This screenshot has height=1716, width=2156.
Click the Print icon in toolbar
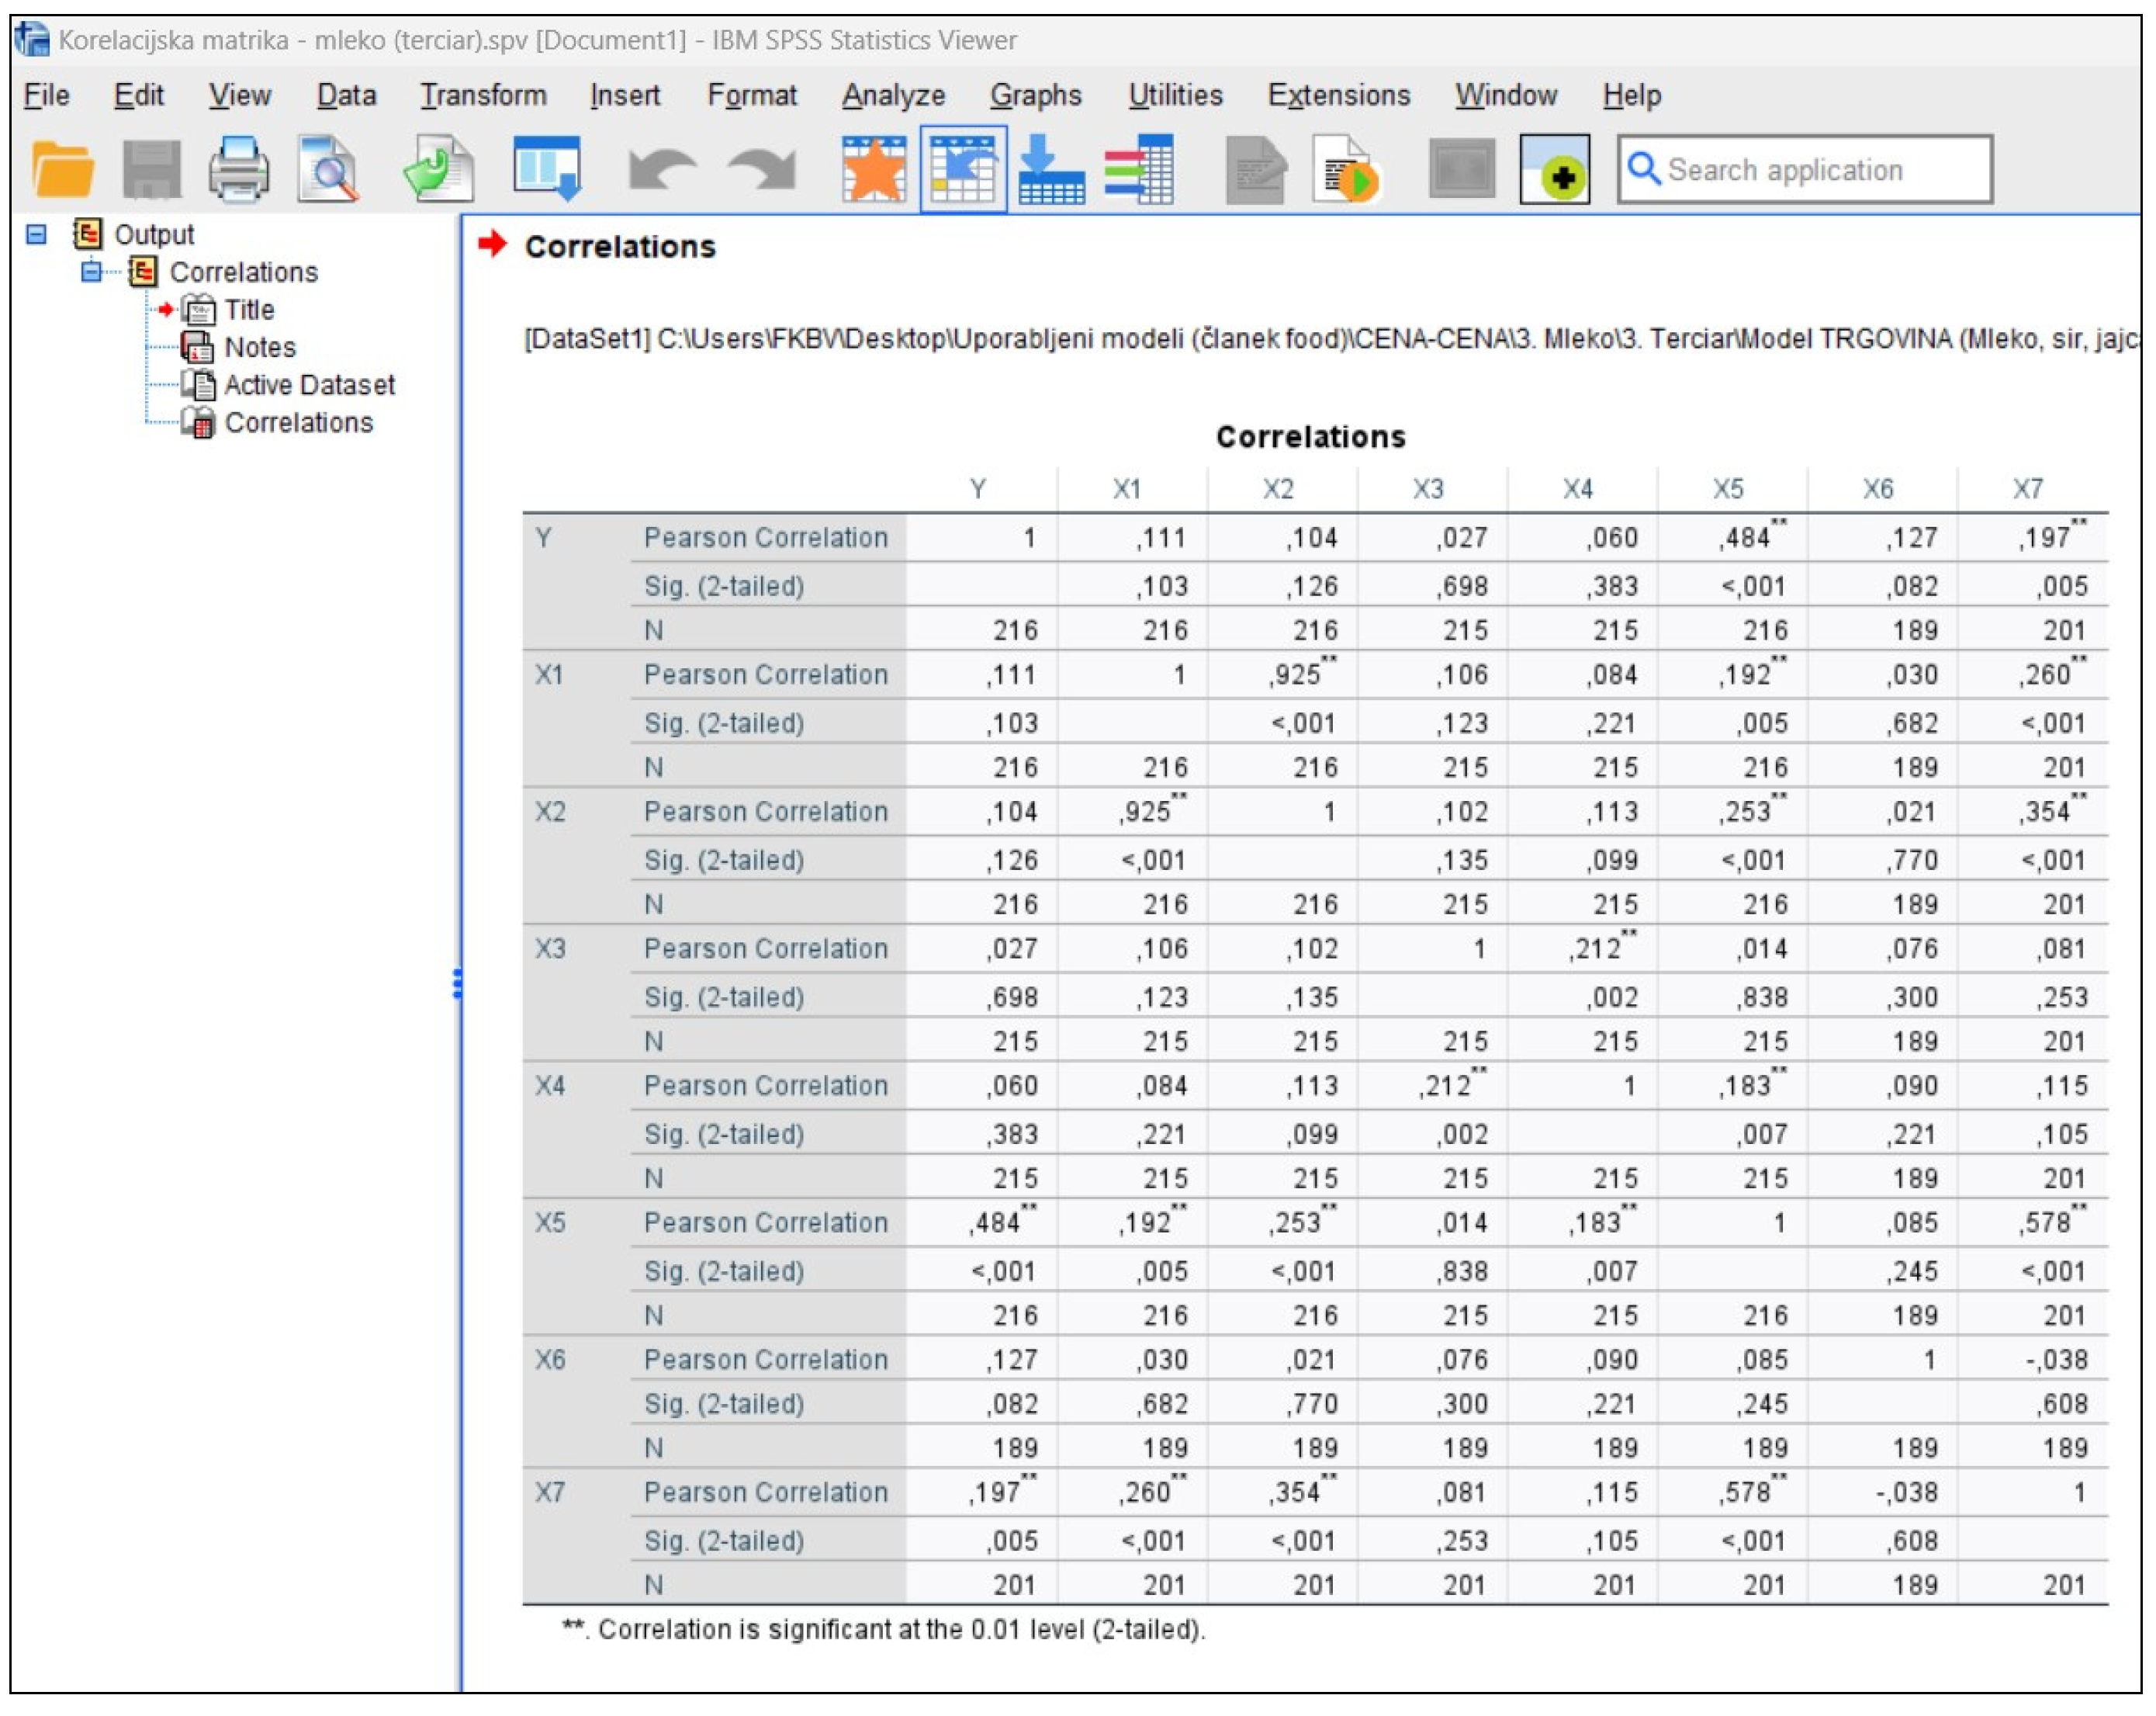click(238, 169)
